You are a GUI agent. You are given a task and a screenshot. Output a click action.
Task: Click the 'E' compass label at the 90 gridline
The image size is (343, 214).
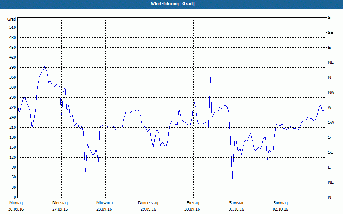(x=329, y=167)
